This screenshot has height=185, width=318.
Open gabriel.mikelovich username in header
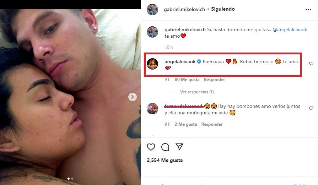(184, 9)
